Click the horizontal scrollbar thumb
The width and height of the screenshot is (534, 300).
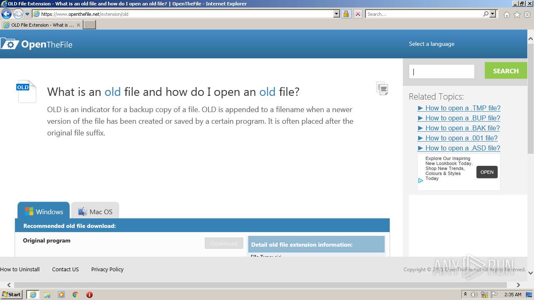click(260, 285)
